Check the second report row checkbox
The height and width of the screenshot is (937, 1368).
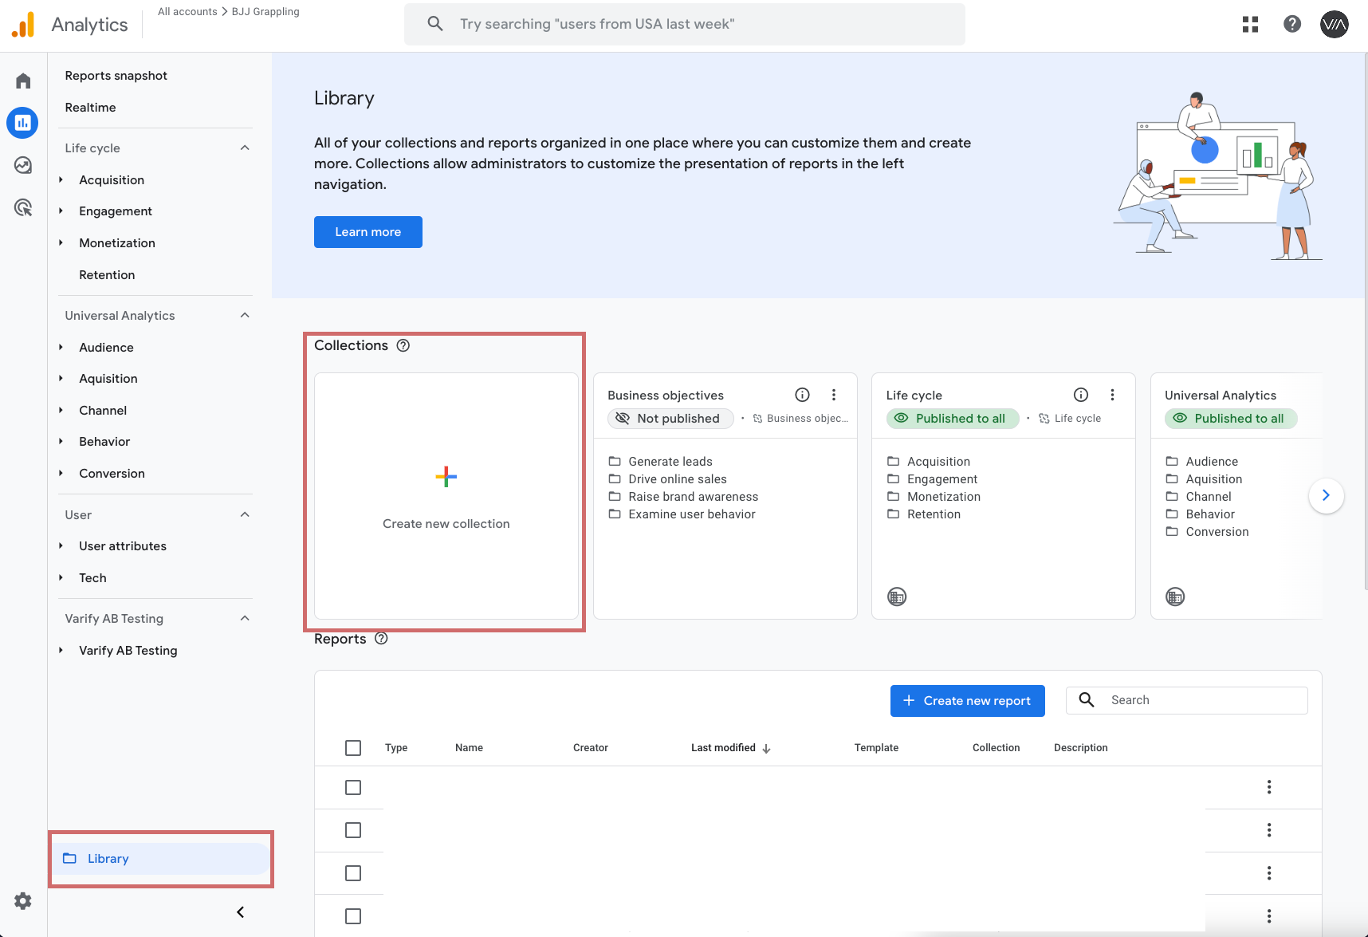coord(353,830)
